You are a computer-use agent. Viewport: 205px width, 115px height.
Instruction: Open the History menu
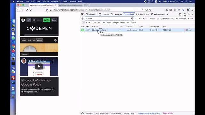(x=45, y=1)
